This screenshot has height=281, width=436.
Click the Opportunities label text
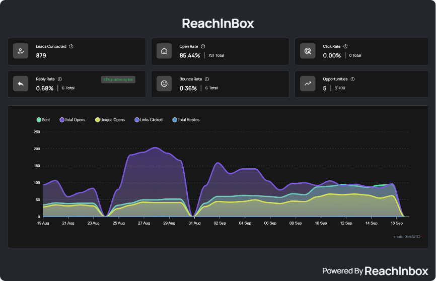pyautogui.click(x=335, y=79)
